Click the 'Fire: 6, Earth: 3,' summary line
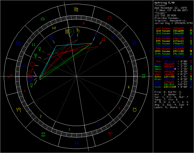This screenshot has height=153, width=194. pyautogui.click(x=168, y=92)
